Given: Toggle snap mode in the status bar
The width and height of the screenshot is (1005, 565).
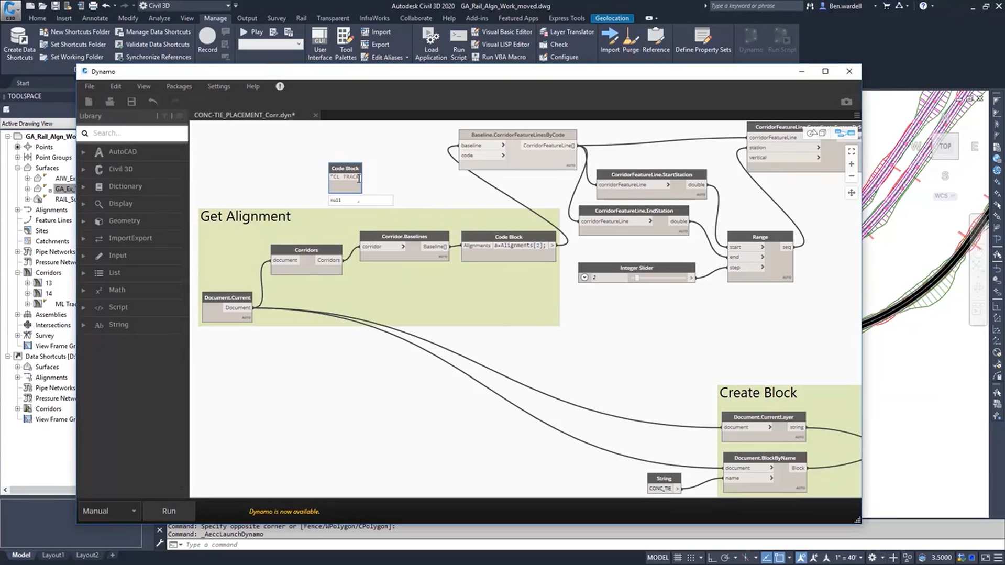Looking at the screenshot, I should pos(691,558).
